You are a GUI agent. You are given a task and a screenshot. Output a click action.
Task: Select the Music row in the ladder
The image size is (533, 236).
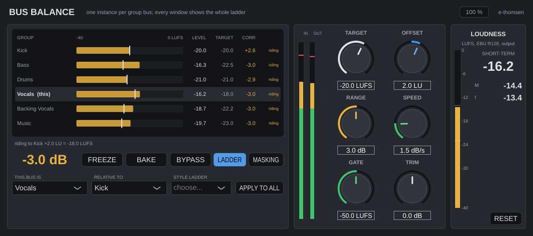click(148, 123)
